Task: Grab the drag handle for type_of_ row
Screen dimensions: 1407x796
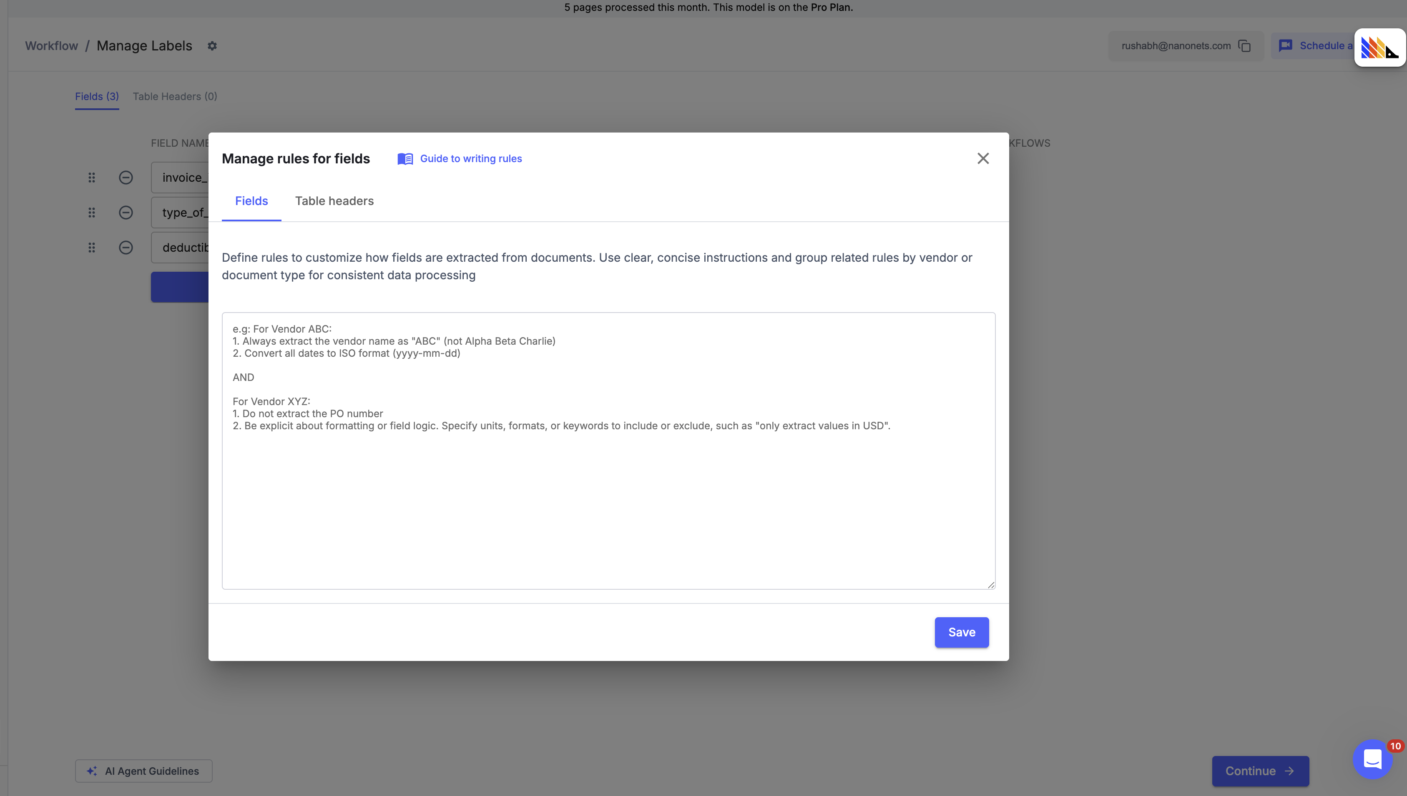Action: 91,213
